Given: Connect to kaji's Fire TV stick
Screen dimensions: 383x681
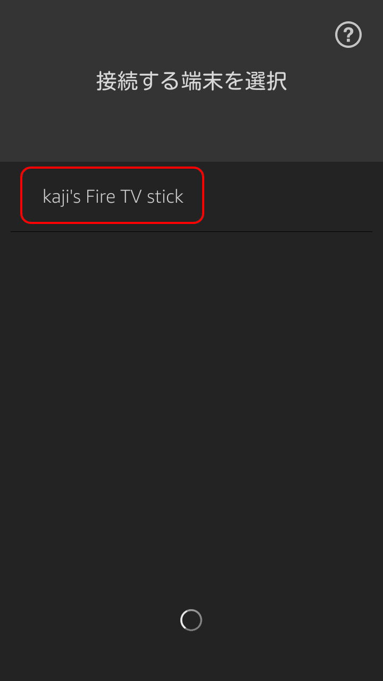Looking at the screenshot, I should coord(112,195).
